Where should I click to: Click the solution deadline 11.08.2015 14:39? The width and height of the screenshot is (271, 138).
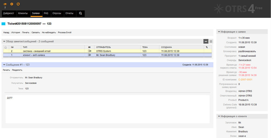tap(248, 75)
